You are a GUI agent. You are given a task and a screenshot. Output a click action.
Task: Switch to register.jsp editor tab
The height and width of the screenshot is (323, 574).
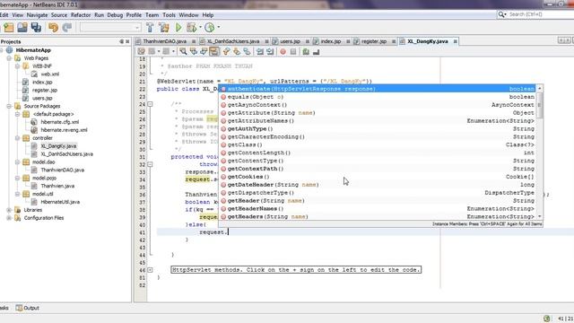[x=374, y=41]
